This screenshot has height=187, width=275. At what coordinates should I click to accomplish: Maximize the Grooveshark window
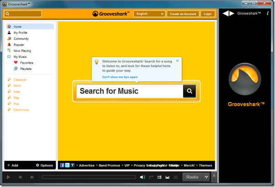coord(254,3)
